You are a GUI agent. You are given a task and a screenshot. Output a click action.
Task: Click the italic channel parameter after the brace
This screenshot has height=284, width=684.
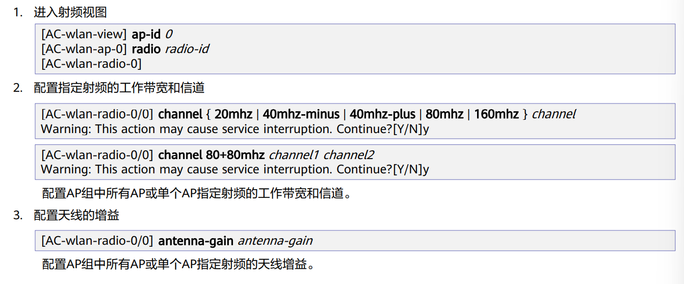pos(554,114)
